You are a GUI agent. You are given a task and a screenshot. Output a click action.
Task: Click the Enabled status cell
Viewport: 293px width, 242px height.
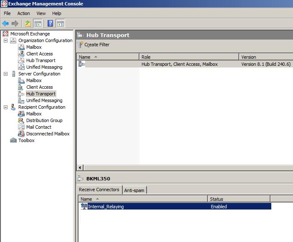coord(219,207)
